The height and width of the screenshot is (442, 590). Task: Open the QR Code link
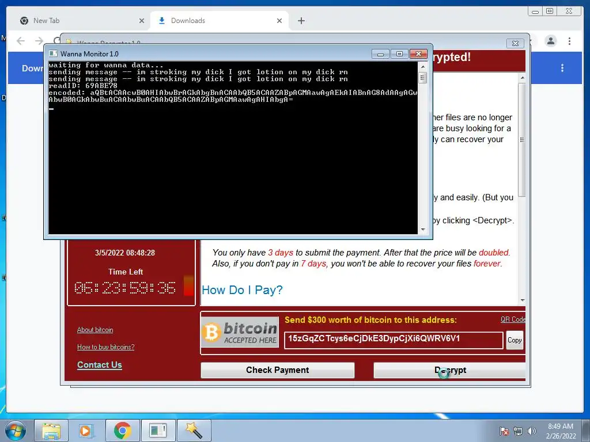pos(512,319)
